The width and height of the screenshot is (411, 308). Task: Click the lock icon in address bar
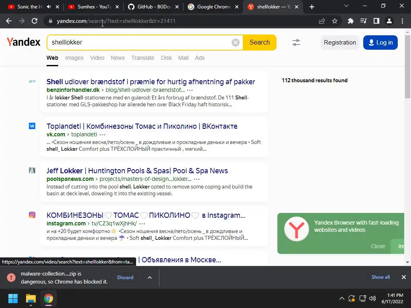pos(51,21)
